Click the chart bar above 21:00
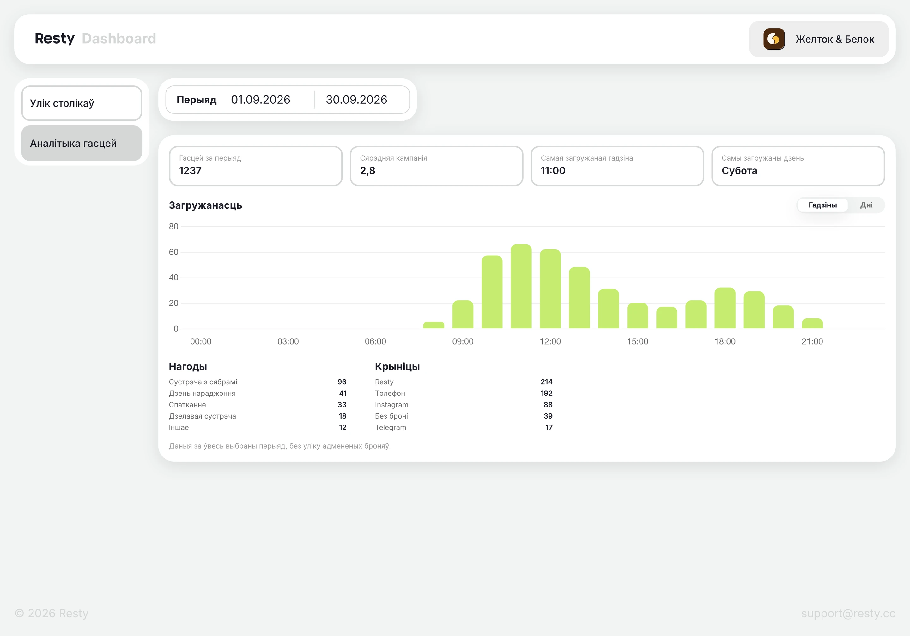 click(812, 324)
